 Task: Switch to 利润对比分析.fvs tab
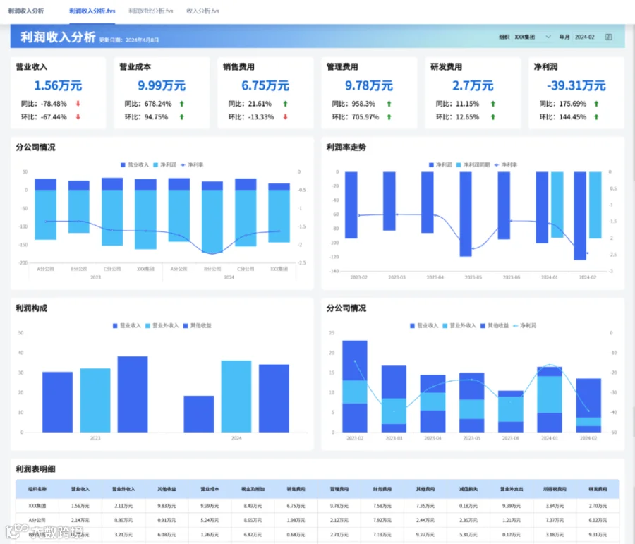151,11
